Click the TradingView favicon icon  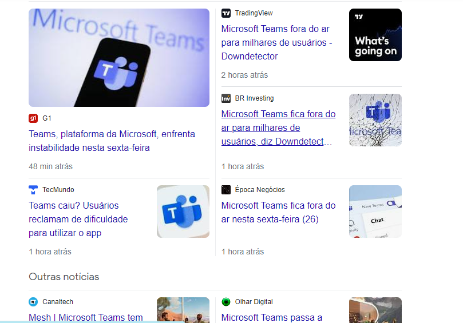click(226, 13)
